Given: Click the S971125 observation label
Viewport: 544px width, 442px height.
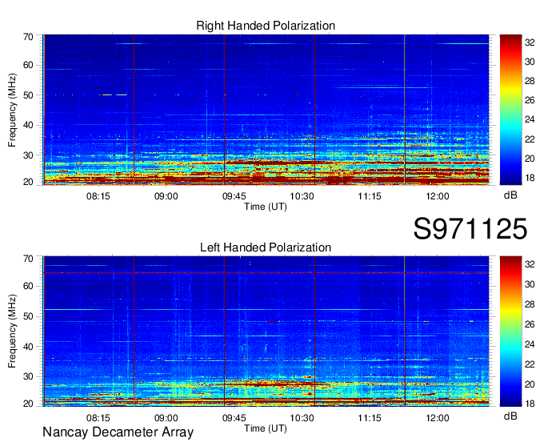Looking at the screenshot, I should pyautogui.click(x=470, y=229).
